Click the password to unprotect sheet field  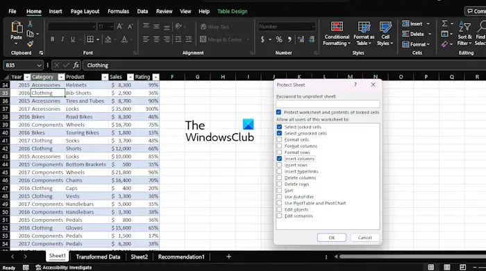click(328, 104)
